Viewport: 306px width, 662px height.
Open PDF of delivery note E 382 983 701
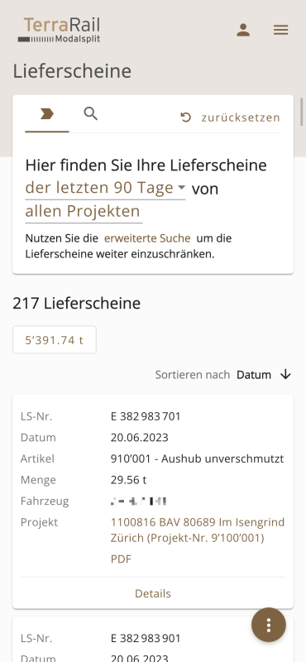(x=121, y=559)
